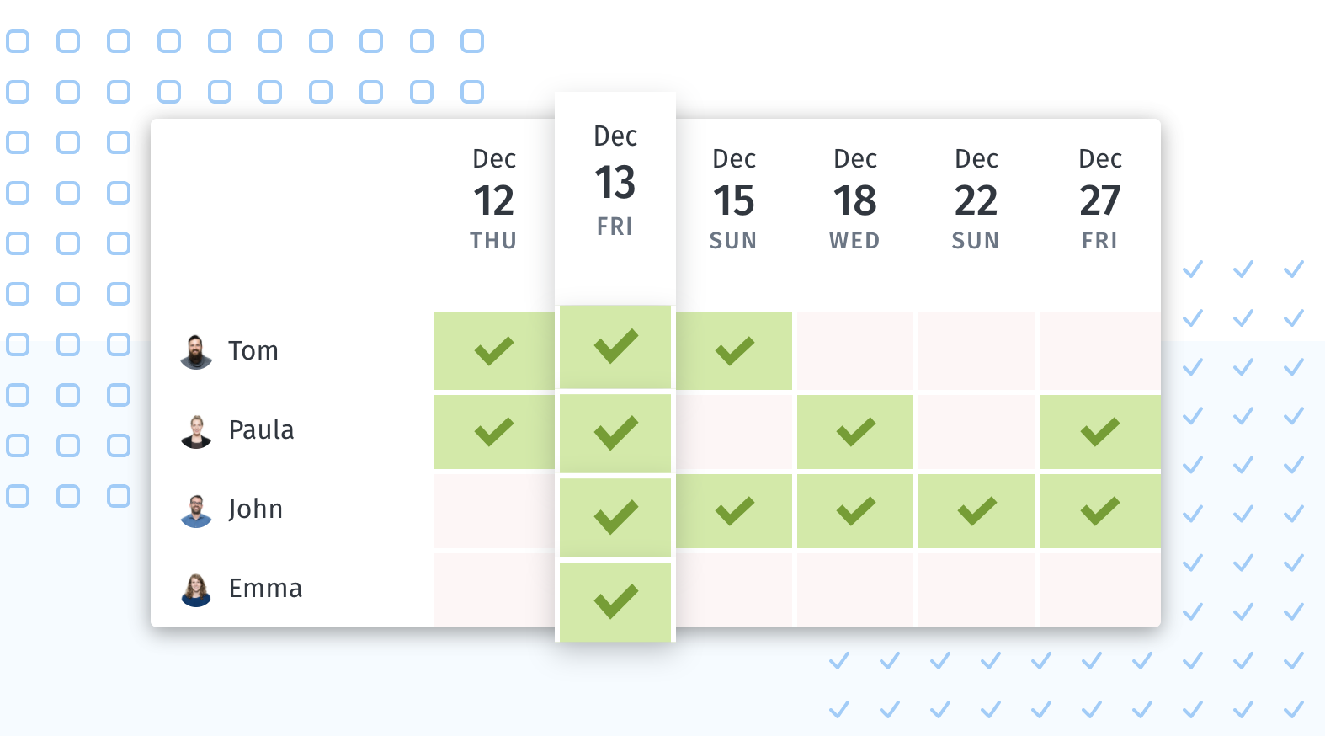
Task: Click Tom's bearded avatar icon
Action: point(196,352)
